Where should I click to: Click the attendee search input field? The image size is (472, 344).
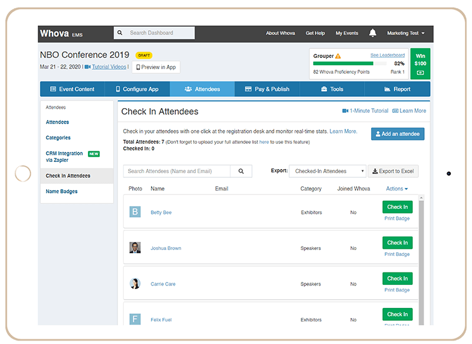(171, 171)
